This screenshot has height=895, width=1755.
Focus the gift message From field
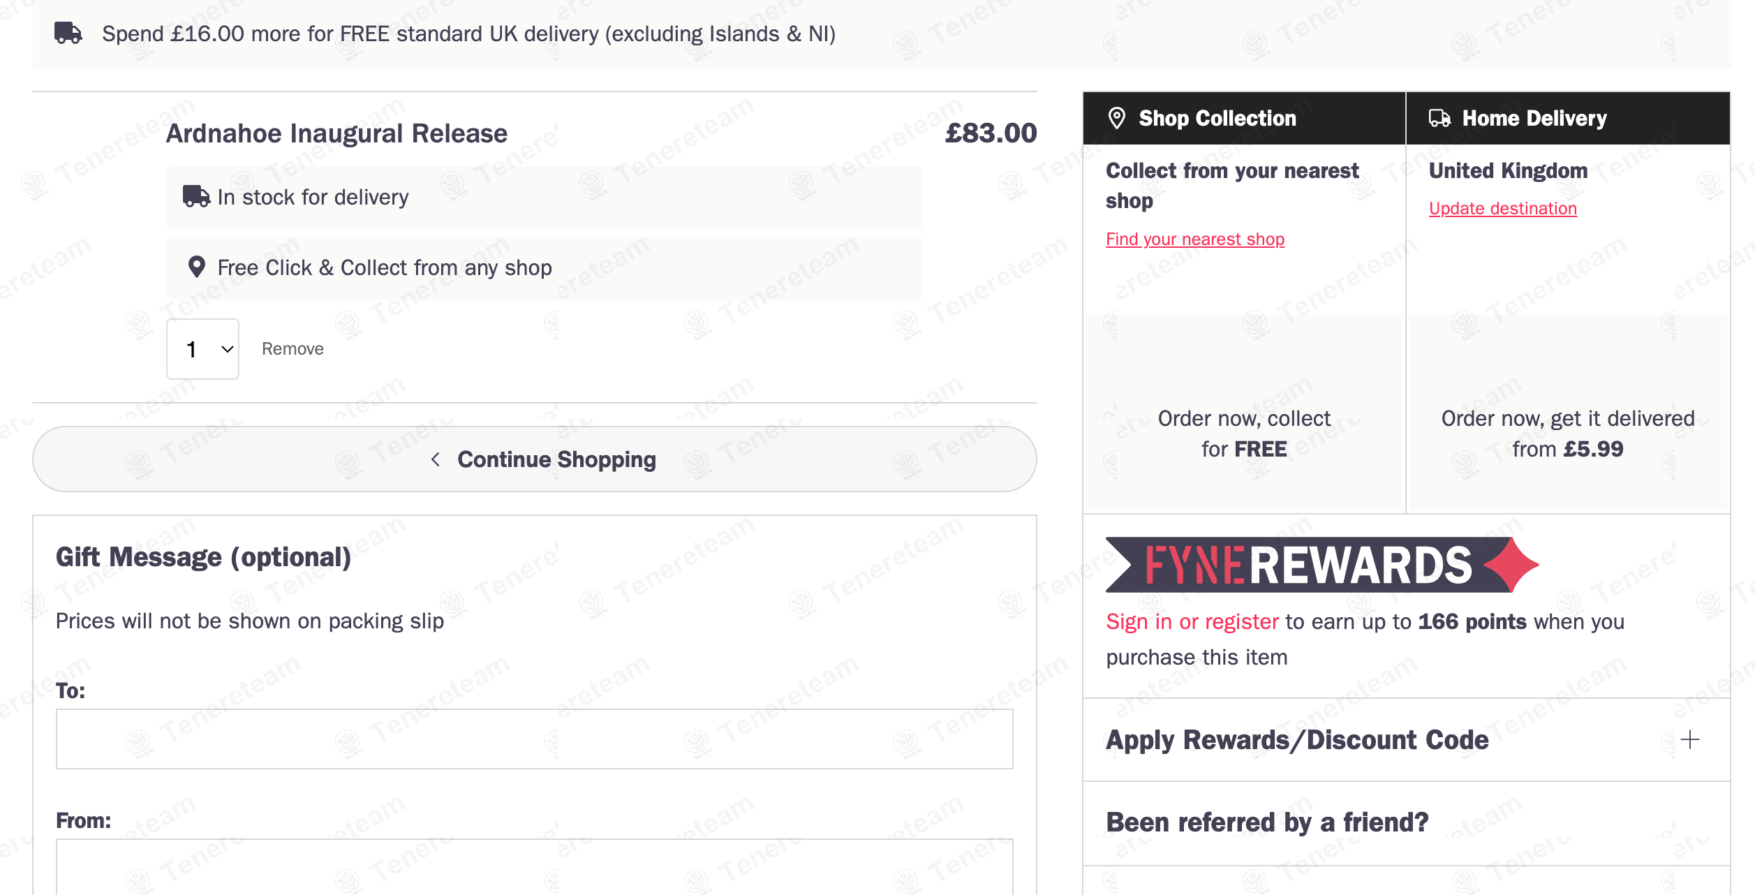(x=535, y=866)
